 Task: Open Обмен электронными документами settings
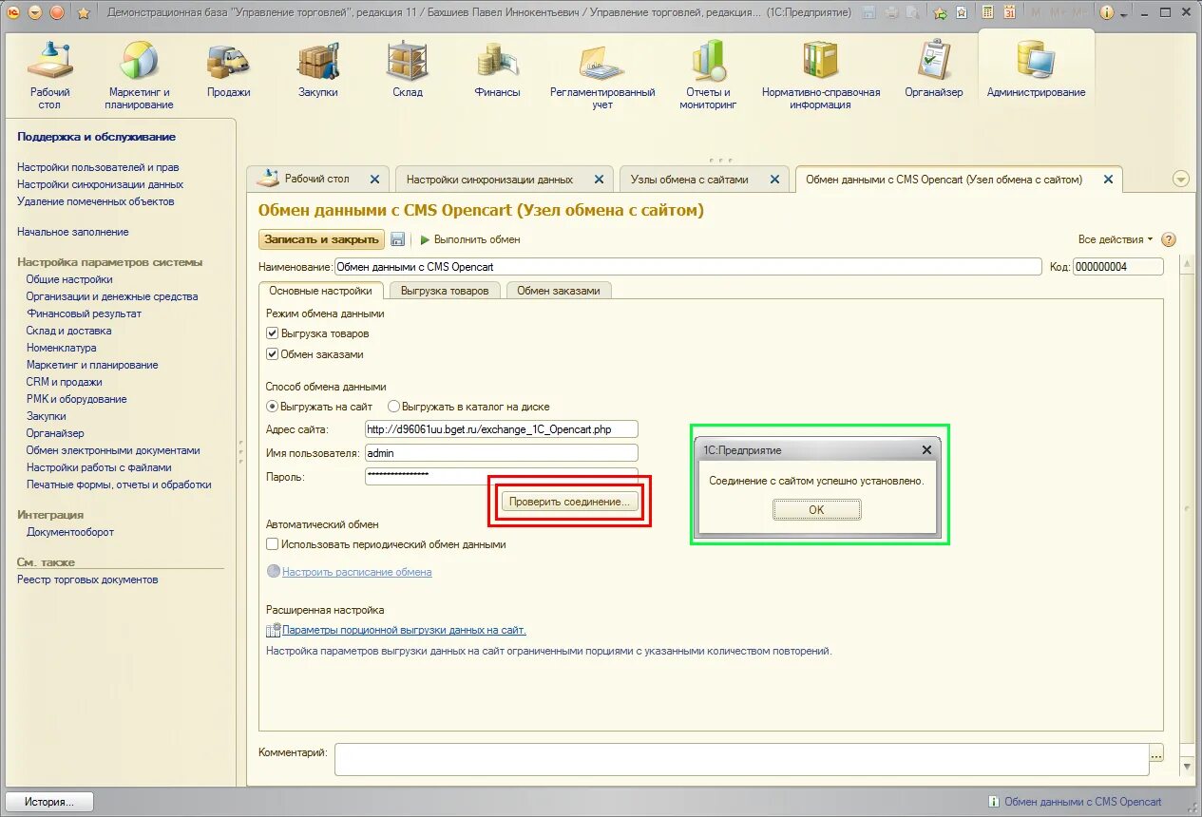point(113,450)
